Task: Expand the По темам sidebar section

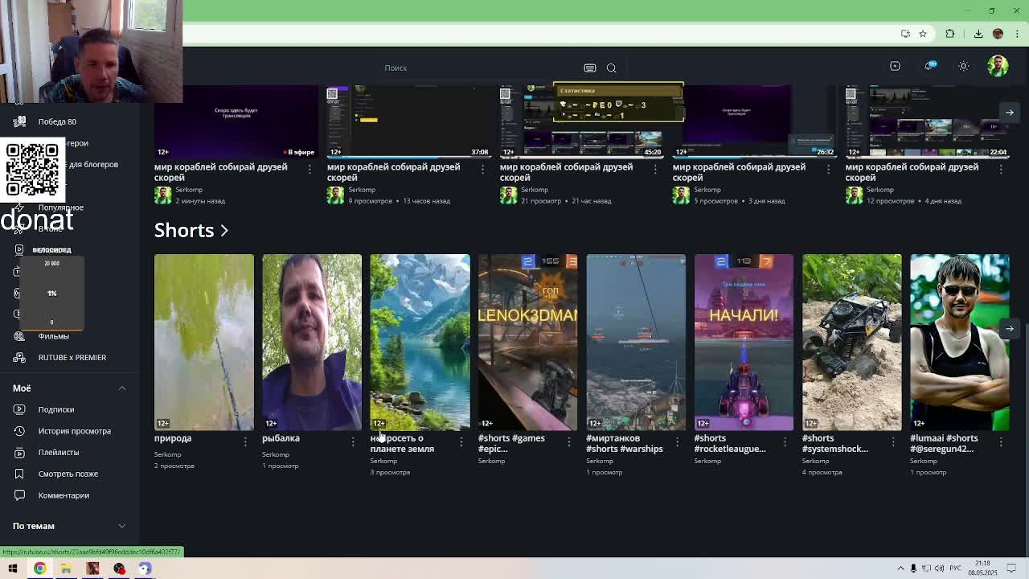Action: [x=121, y=526]
